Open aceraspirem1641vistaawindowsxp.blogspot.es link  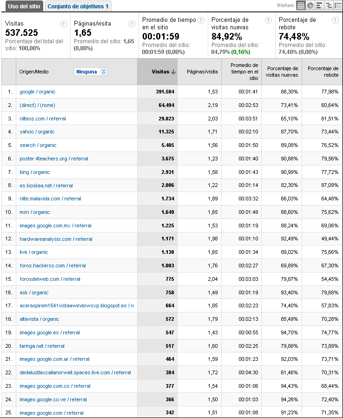click(77, 305)
